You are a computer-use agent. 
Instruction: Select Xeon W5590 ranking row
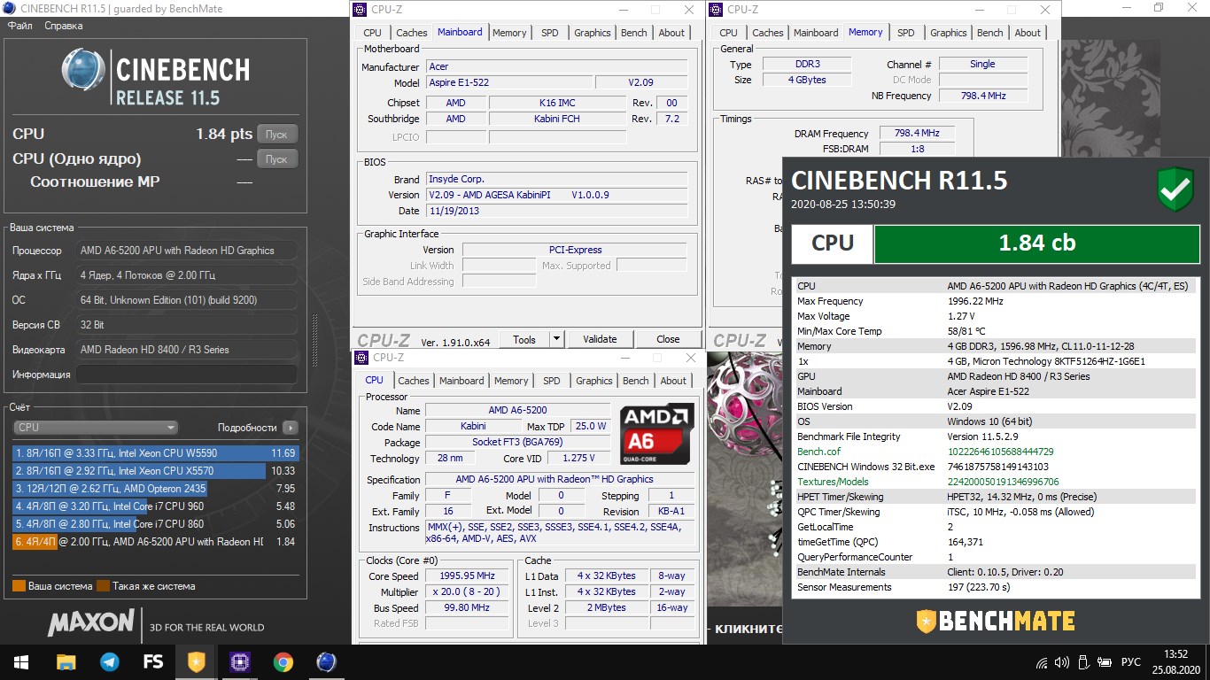[155, 452]
